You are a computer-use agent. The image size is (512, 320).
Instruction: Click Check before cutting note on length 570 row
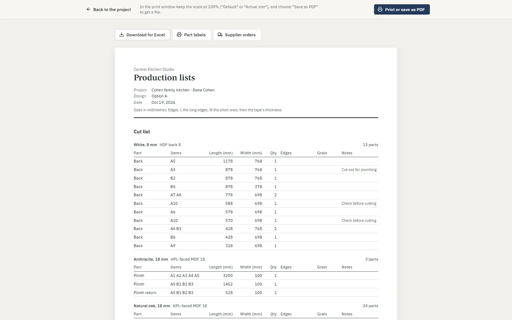pos(359,220)
